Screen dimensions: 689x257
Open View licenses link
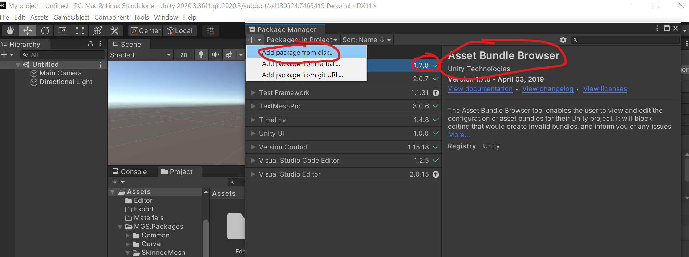[x=605, y=89]
